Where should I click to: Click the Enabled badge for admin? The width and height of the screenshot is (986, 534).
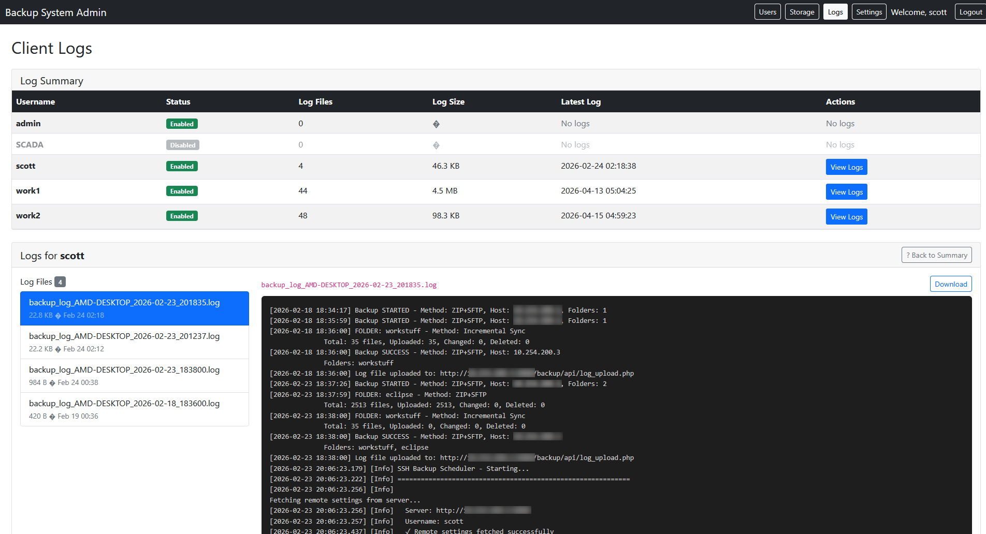click(182, 124)
